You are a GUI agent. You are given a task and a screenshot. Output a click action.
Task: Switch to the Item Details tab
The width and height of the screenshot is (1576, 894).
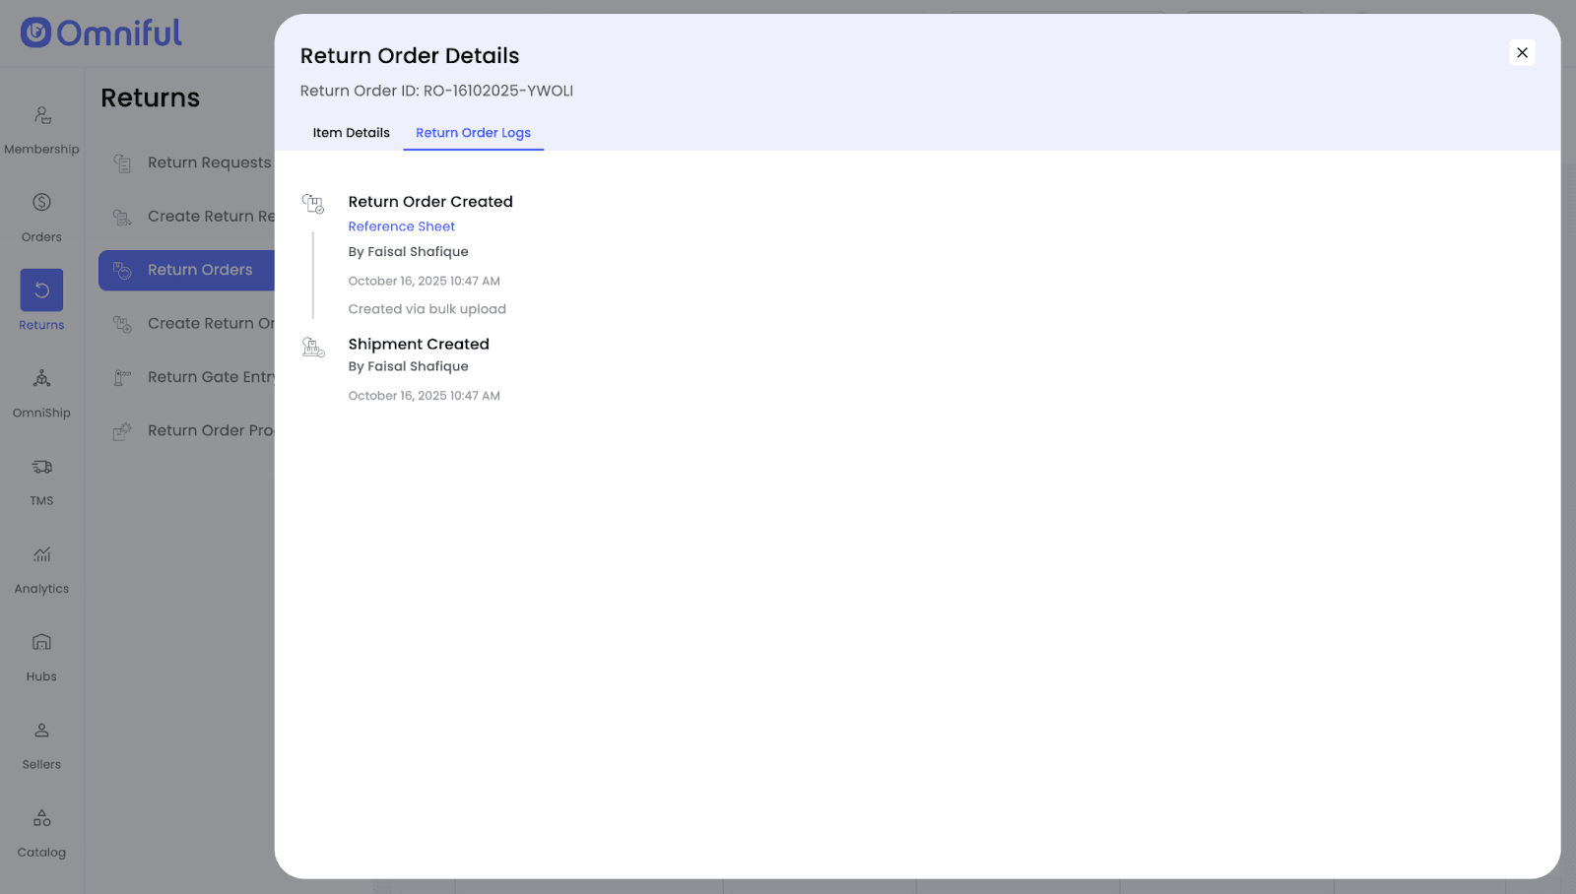coord(351,133)
